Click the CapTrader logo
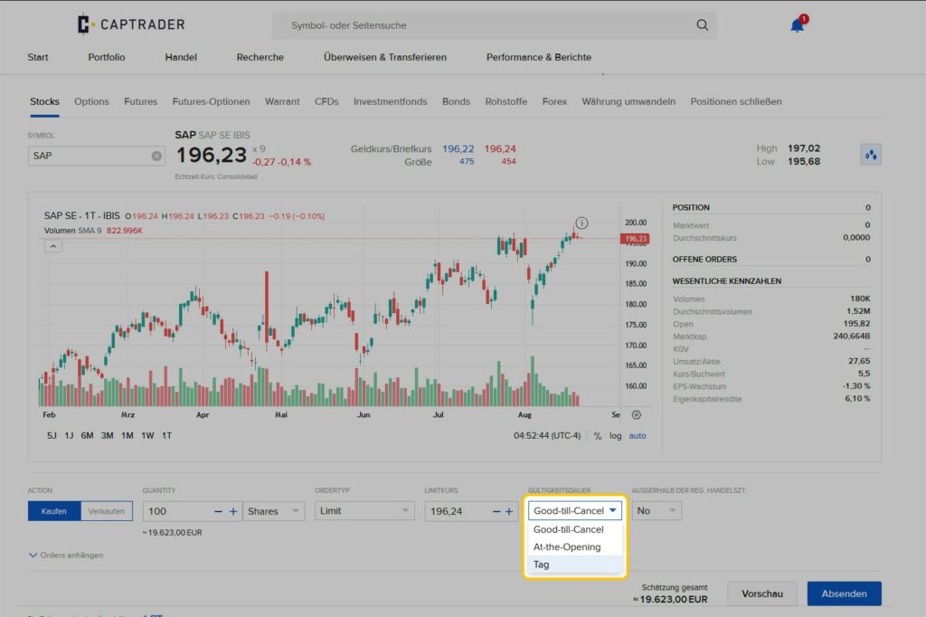926x617 pixels. [x=131, y=24]
